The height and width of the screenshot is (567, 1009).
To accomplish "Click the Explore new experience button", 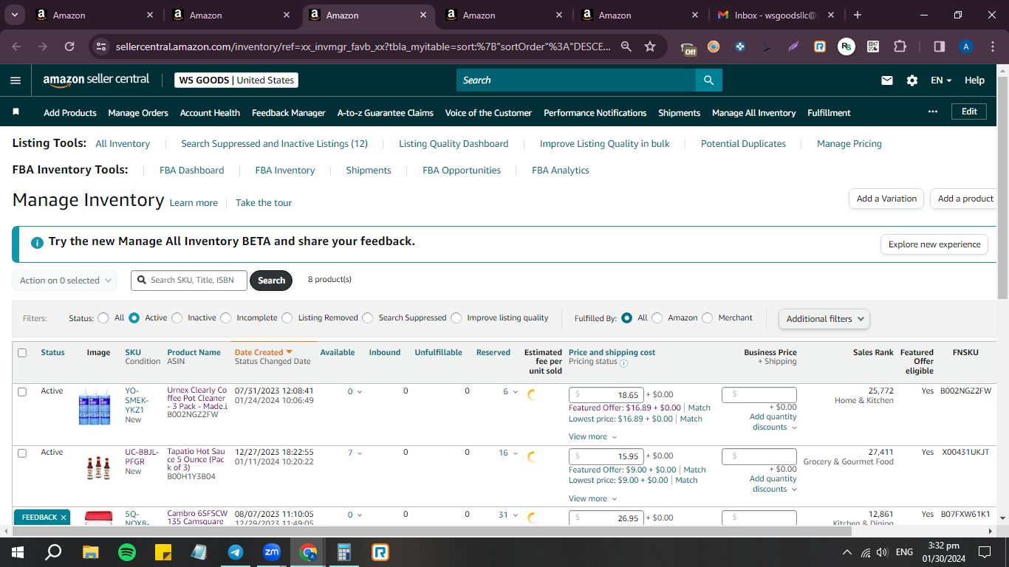I will click(934, 244).
